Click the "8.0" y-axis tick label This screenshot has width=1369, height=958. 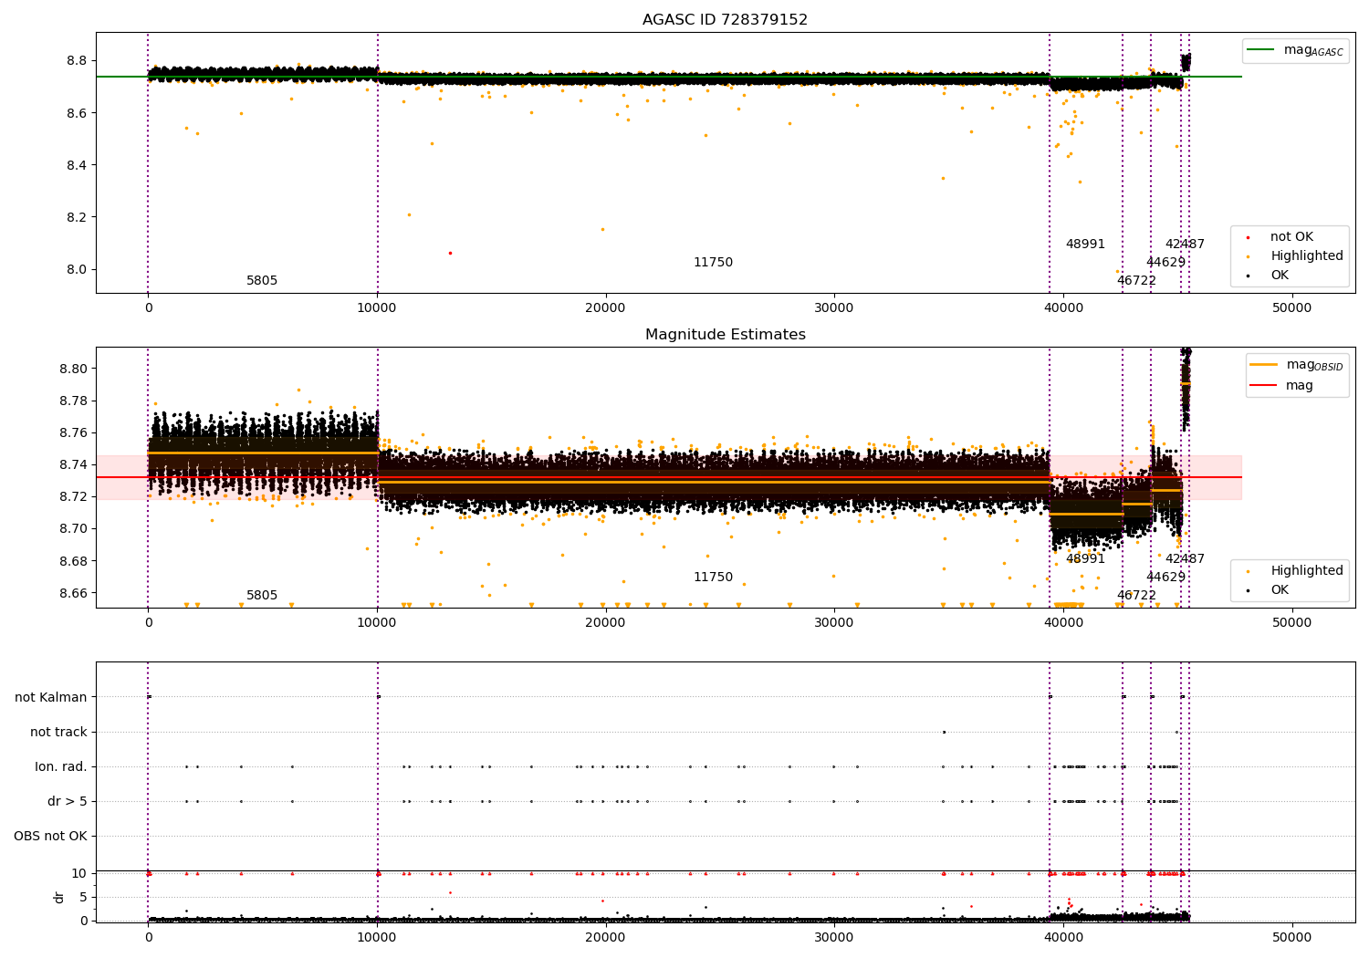tap(76, 269)
